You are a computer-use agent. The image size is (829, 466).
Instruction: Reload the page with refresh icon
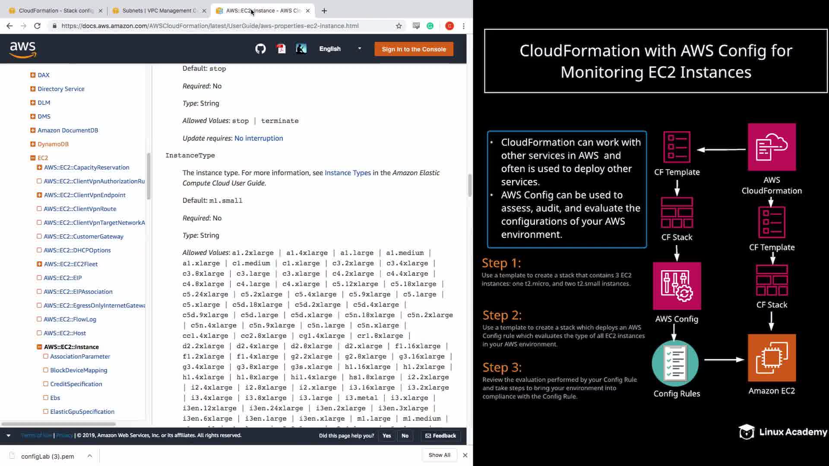pos(37,26)
